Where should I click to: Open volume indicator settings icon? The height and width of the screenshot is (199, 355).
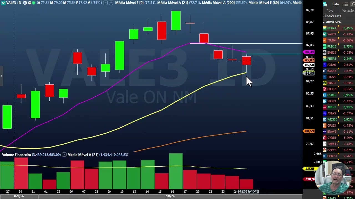tap(64, 155)
